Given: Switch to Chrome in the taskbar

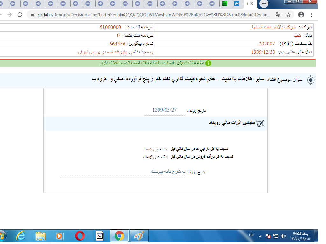Looking at the screenshot, I should pos(119,236).
